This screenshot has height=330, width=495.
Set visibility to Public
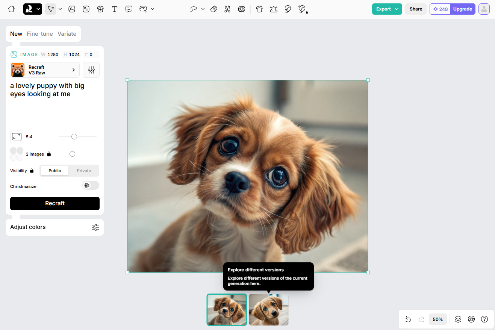point(55,171)
